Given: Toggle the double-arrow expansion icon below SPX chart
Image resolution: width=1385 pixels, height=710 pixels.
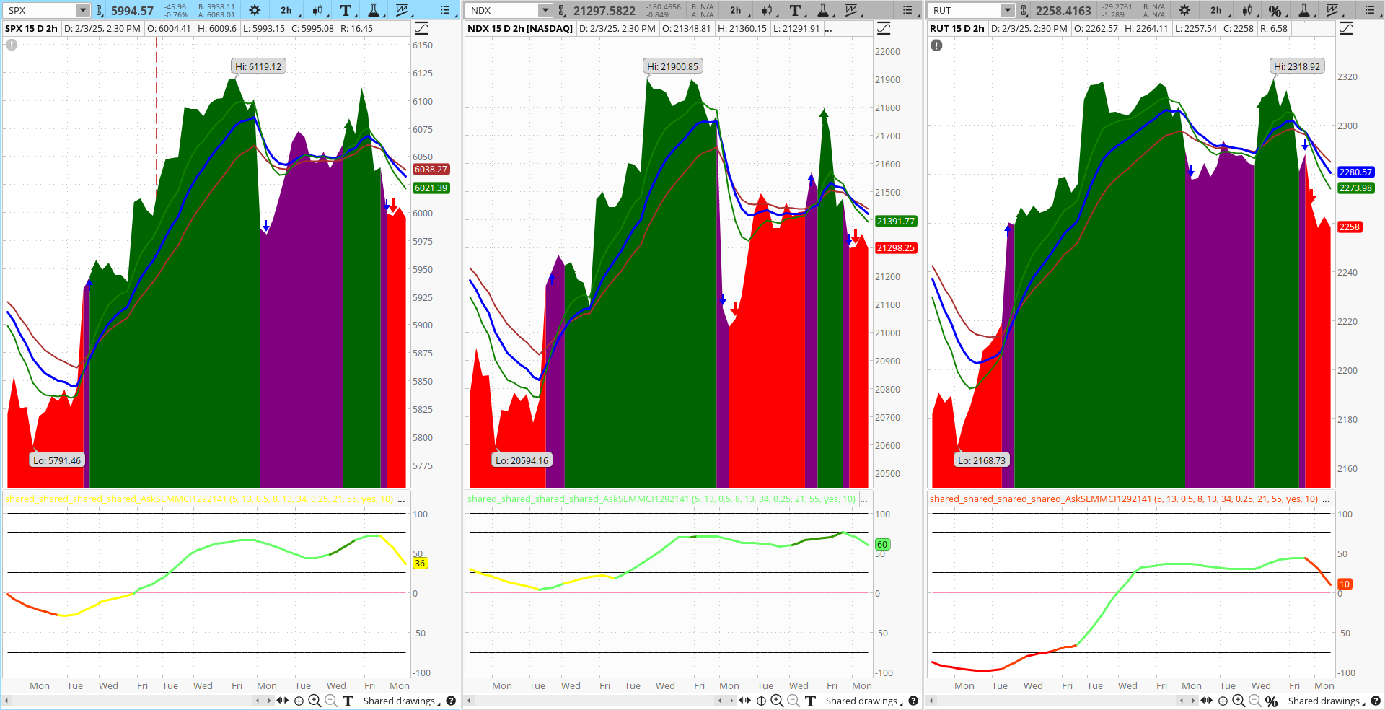Looking at the screenshot, I should (283, 701).
